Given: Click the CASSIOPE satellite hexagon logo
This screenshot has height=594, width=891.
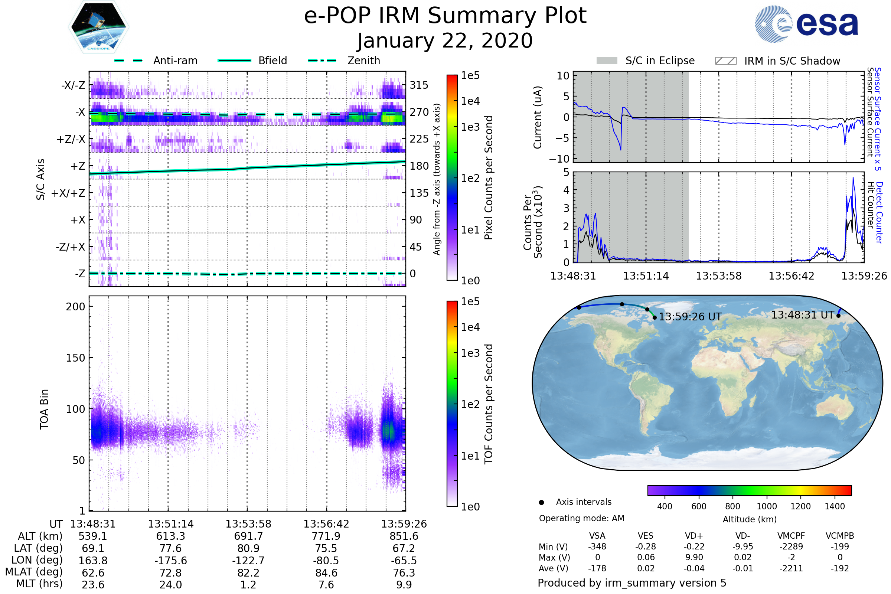Looking at the screenshot, I should (98, 27).
